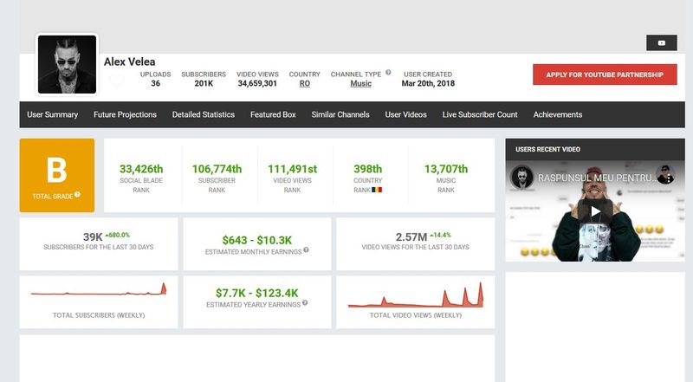Click the YouTube icon button at top right
This screenshot has height=382, width=693.
pyautogui.click(x=661, y=43)
